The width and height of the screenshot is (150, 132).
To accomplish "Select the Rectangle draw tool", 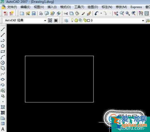I will [3, 52].
